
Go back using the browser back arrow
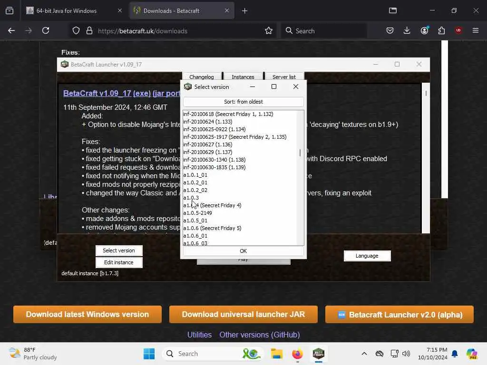click(11, 30)
